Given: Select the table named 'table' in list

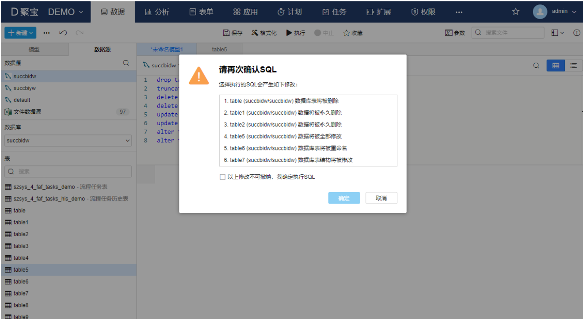Looking at the screenshot, I should [x=68, y=211].
